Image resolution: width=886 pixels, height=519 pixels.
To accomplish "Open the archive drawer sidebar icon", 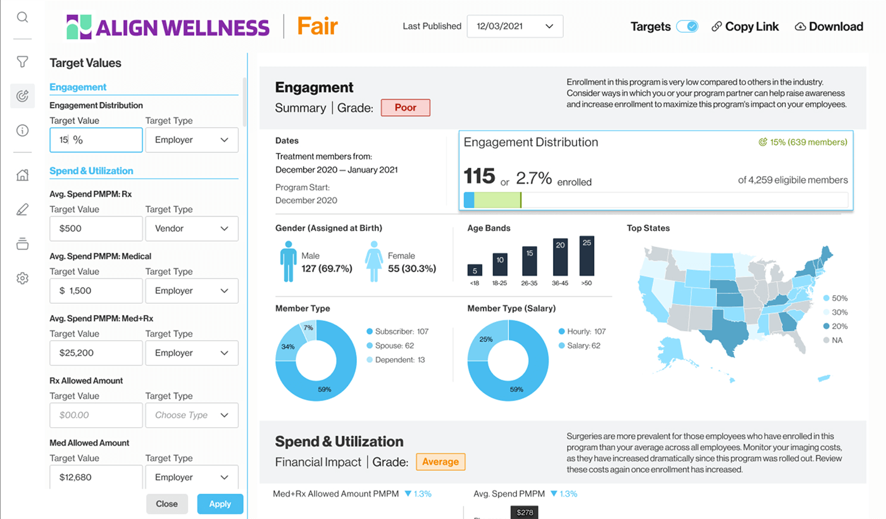I will click(22, 245).
